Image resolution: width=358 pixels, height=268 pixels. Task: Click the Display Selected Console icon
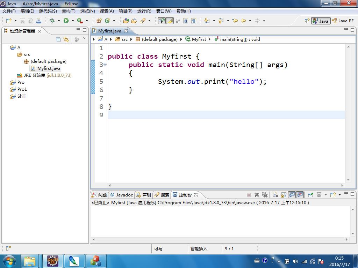coord(319,195)
